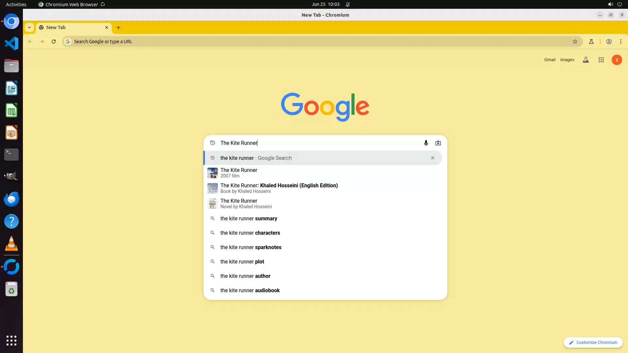Open Google account Z avatar menu

617,60
